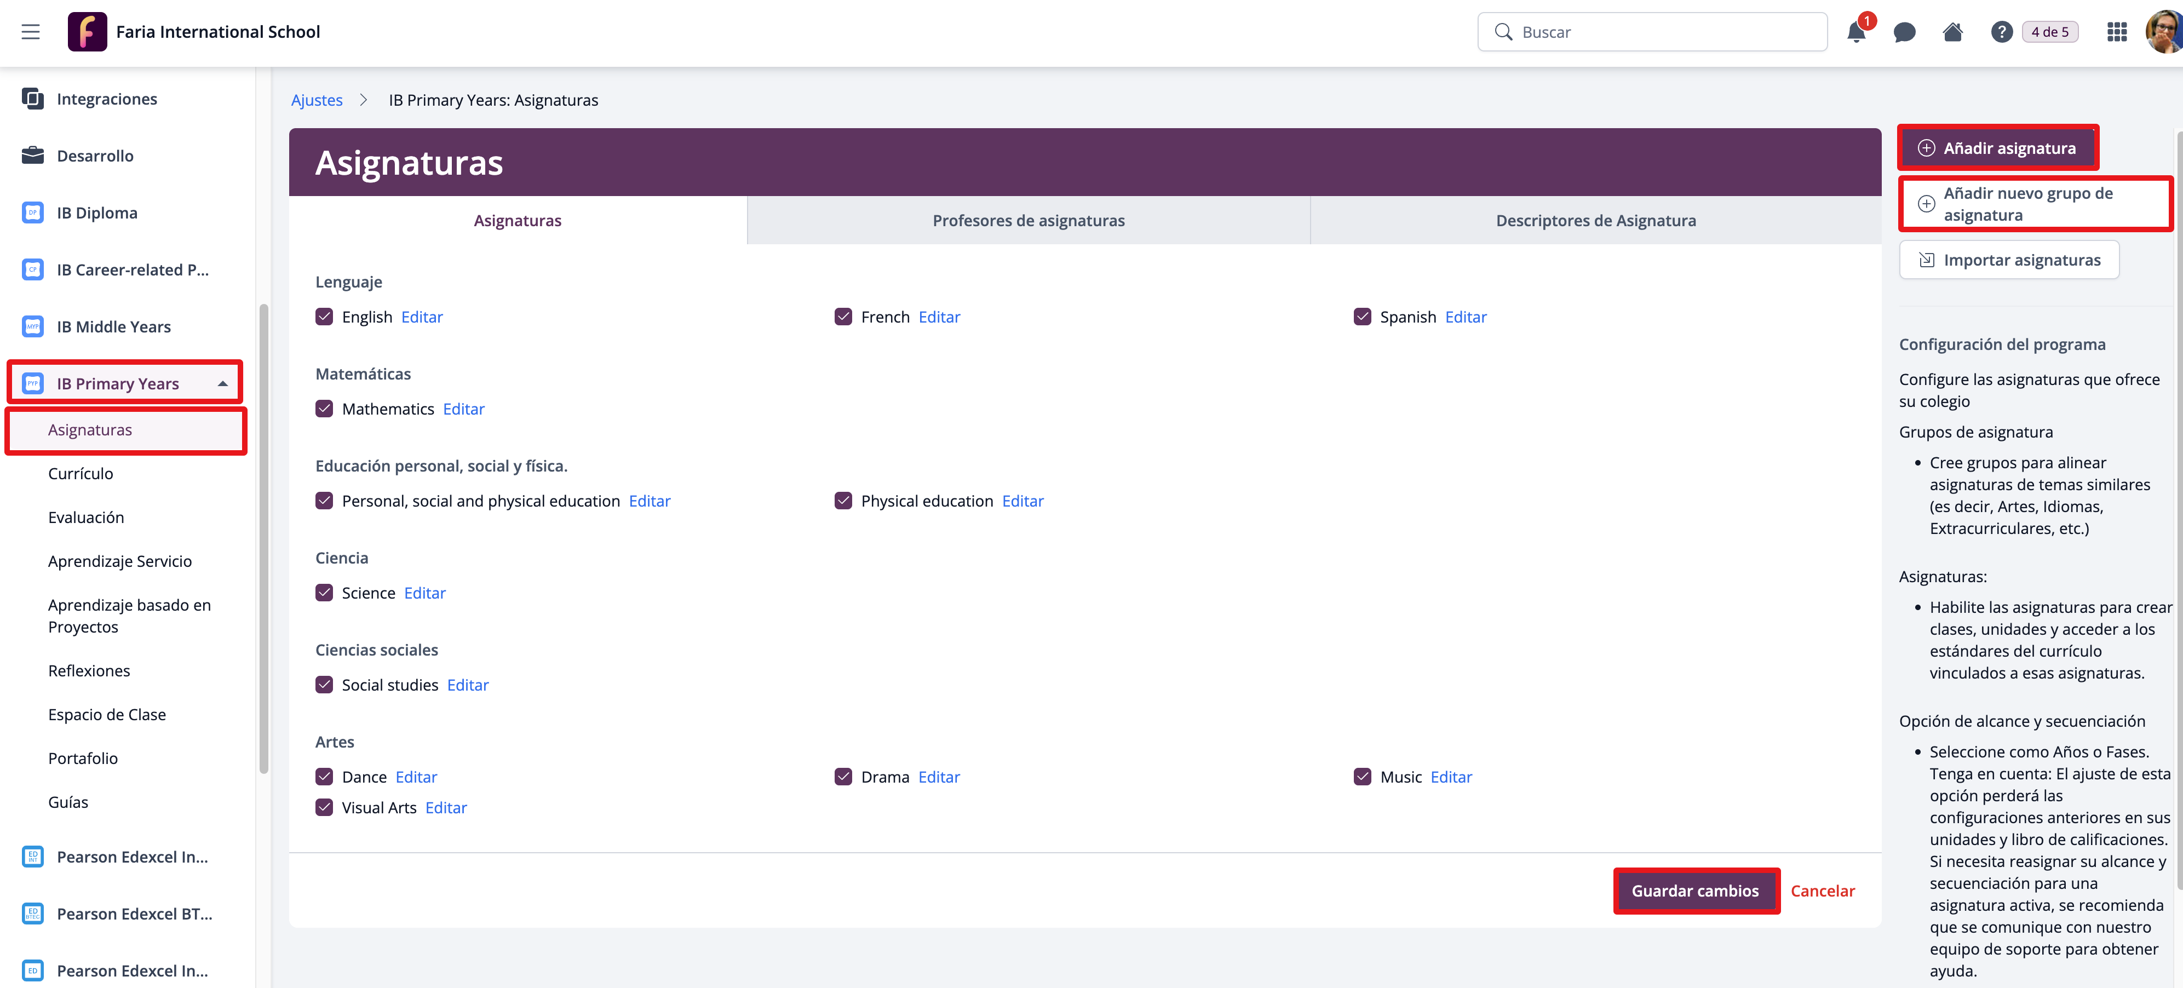Viewport: 2183px width, 988px height.
Task: Go to the home icon
Action: (1952, 33)
